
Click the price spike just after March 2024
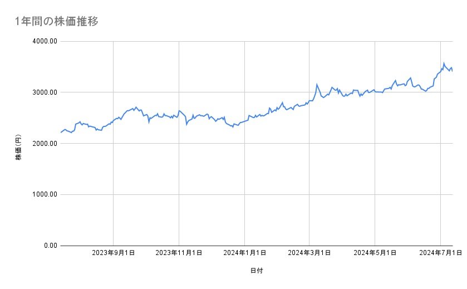coord(317,85)
